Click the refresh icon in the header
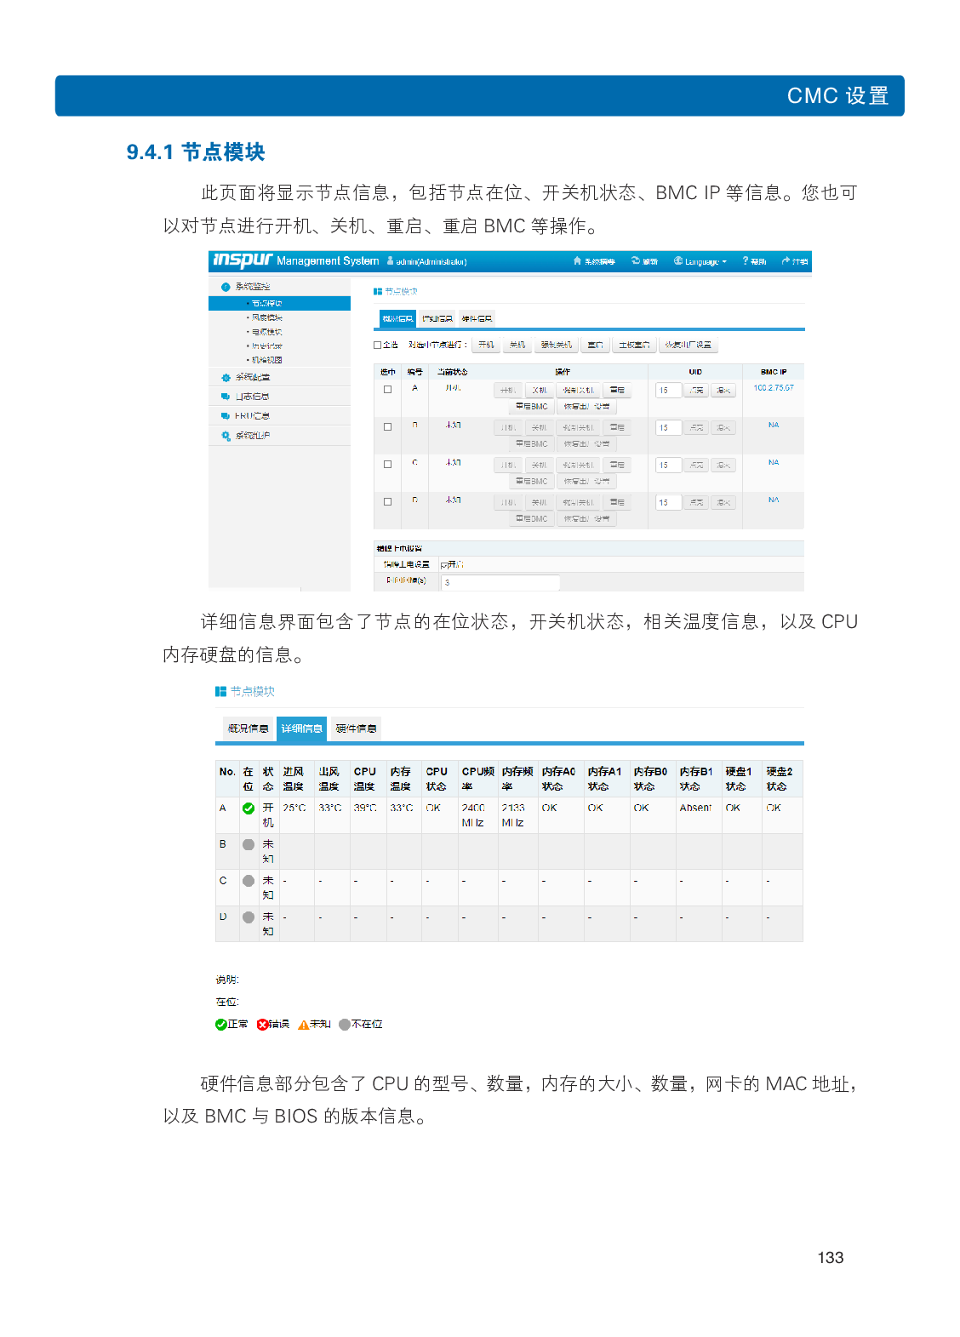This screenshot has height=1337, width=960. point(635,261)
